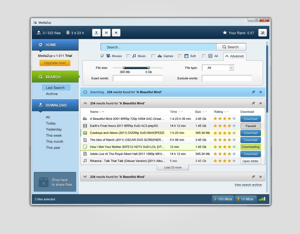Cancel downloads with the toolbar X icon
The width and height of the screenshot is (300, 234).
116,33
